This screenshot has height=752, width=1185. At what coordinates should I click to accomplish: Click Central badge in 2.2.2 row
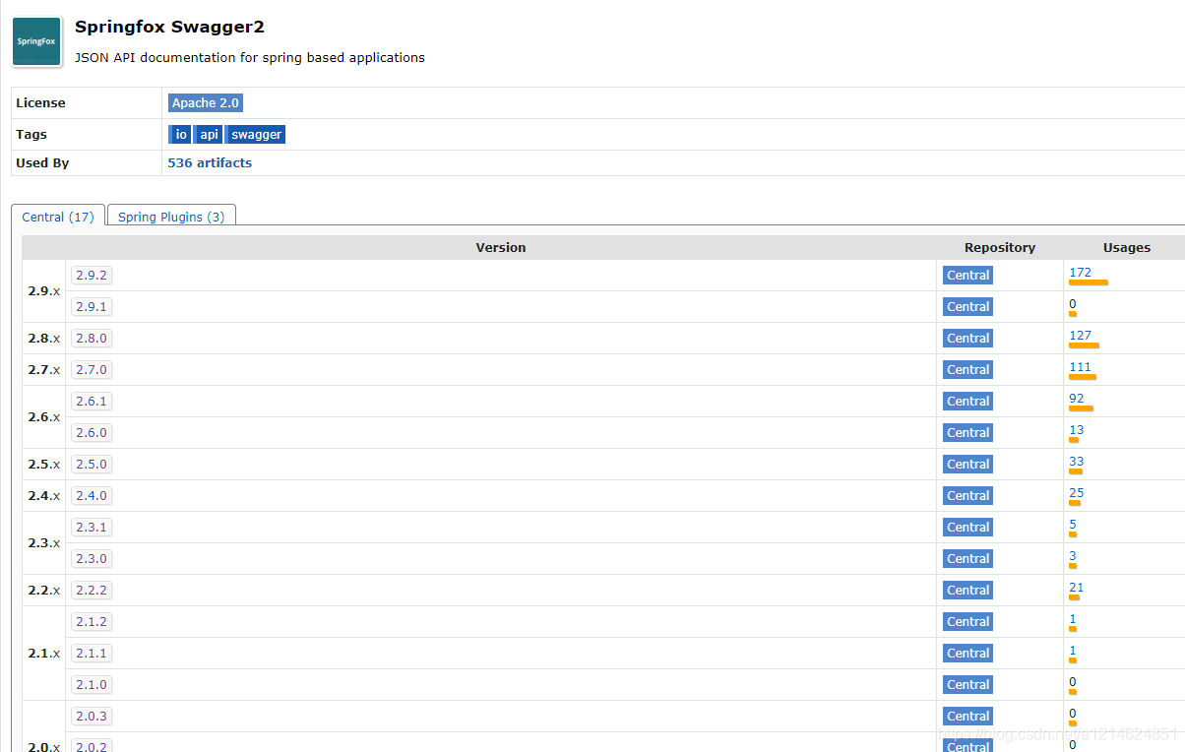(x=967, y=591)
